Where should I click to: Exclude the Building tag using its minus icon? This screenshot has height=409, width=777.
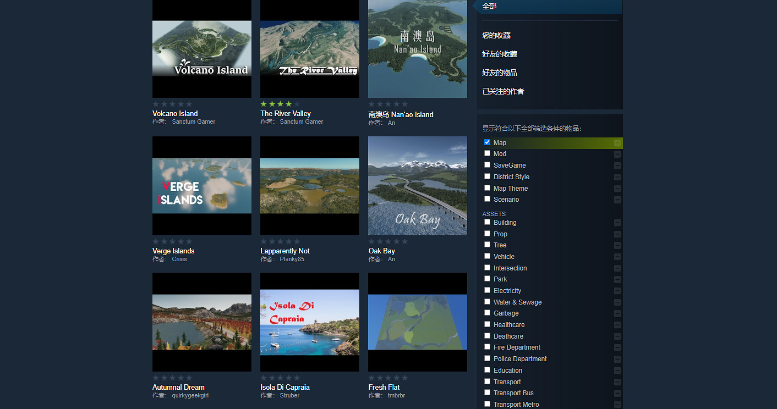point(617,223)
